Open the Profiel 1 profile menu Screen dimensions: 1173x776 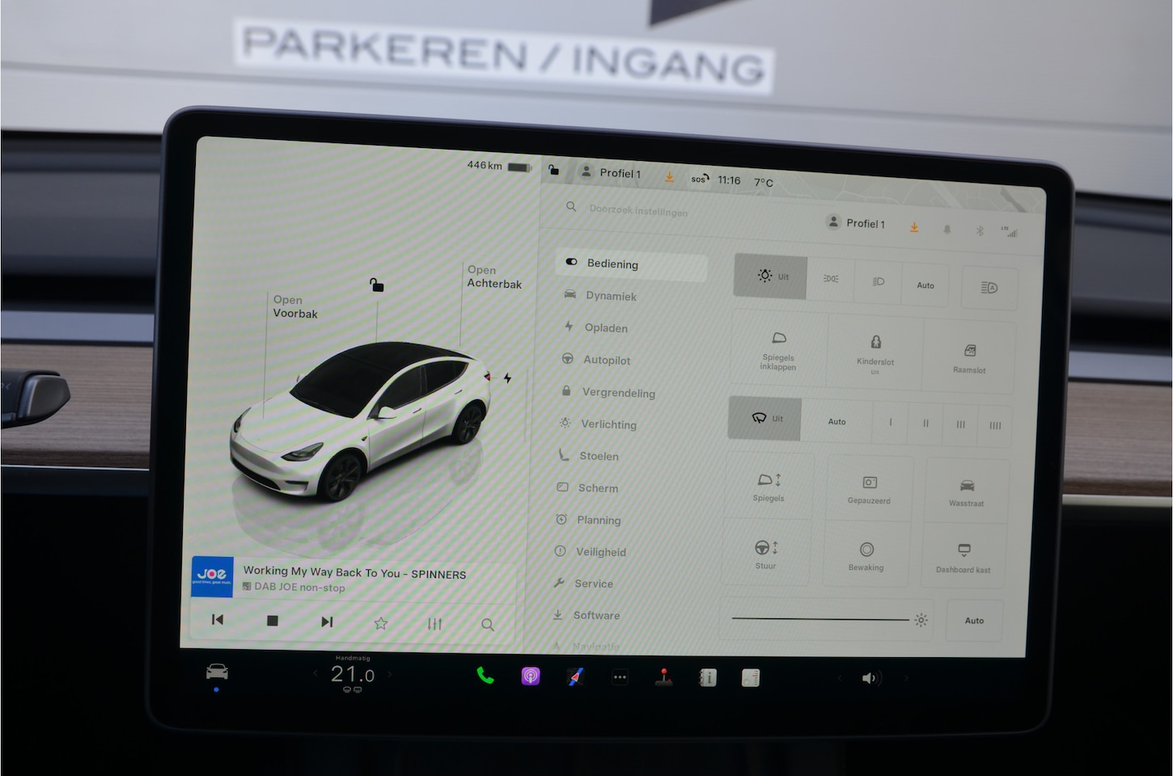pos(855,224)
